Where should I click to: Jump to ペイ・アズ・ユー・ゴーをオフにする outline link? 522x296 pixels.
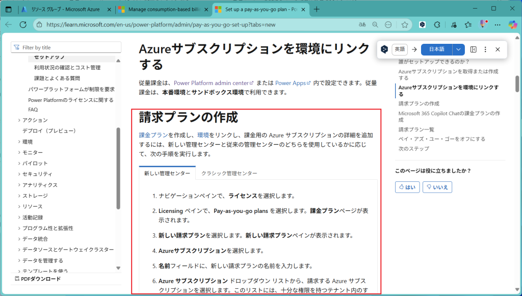pos(442,139)
